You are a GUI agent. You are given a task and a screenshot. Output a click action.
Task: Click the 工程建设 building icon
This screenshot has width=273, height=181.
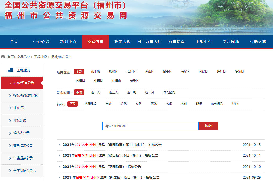click(x=10, y=70)
